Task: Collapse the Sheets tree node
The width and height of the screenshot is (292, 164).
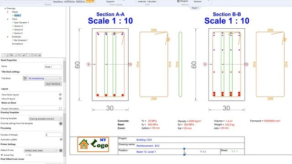Action: click(x=8, y=12)
